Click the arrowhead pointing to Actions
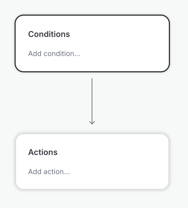Image resolution: width=188 pixels, height=208 pixels. coord(92,123)
